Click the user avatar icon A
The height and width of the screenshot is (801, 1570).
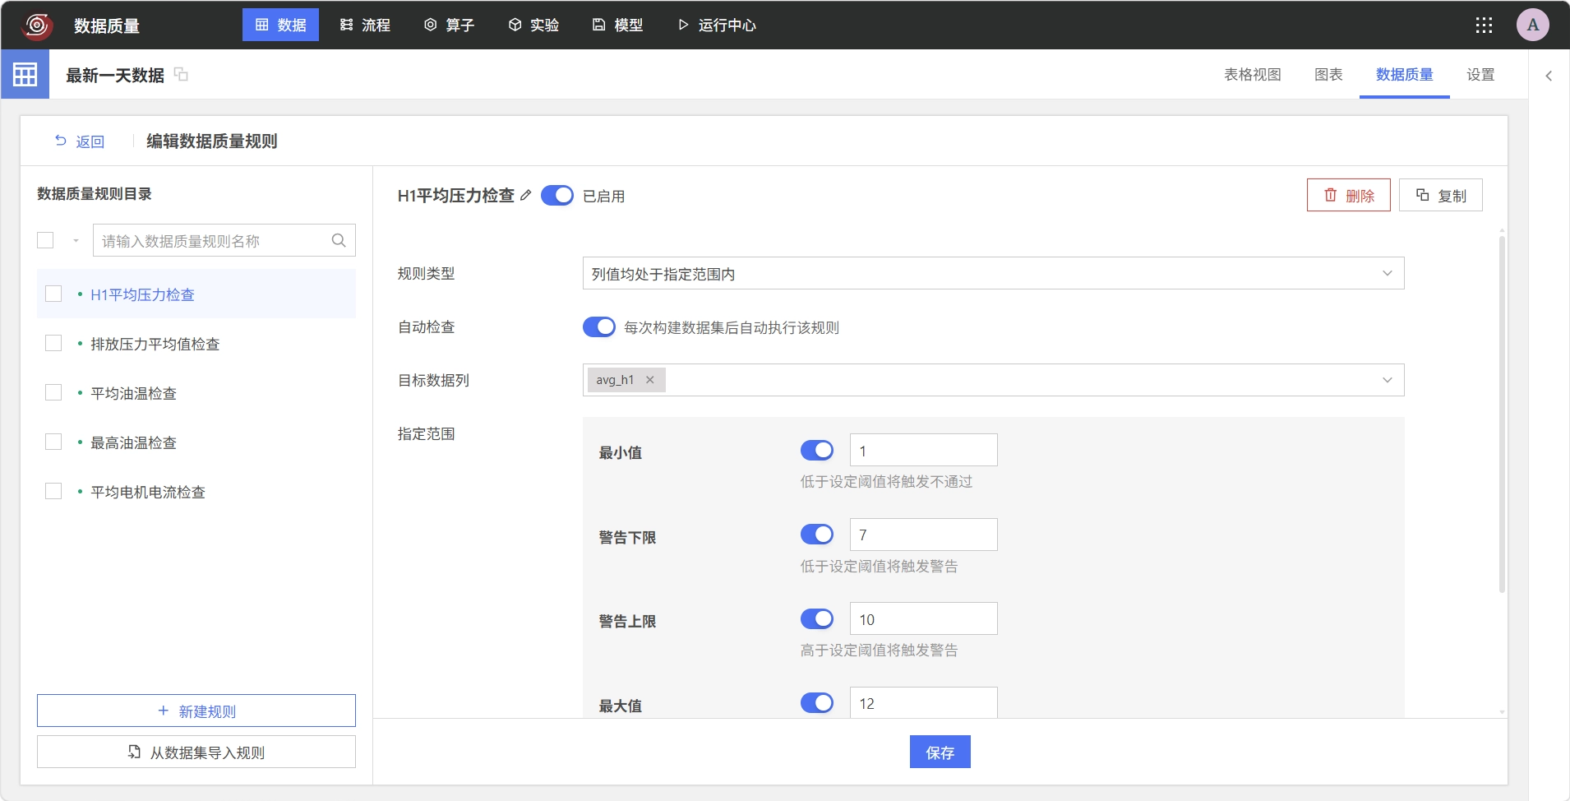[1533, 25]
